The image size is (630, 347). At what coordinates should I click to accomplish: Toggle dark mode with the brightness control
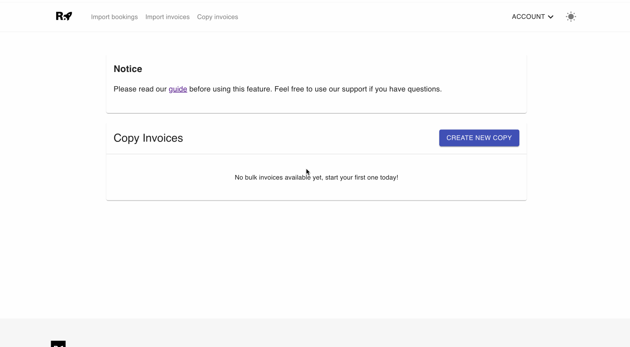coord(570,16)
